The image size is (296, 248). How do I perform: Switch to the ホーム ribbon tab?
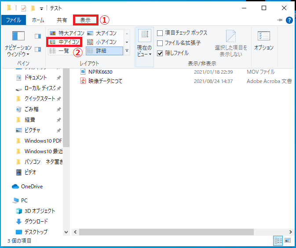(38, 20)
